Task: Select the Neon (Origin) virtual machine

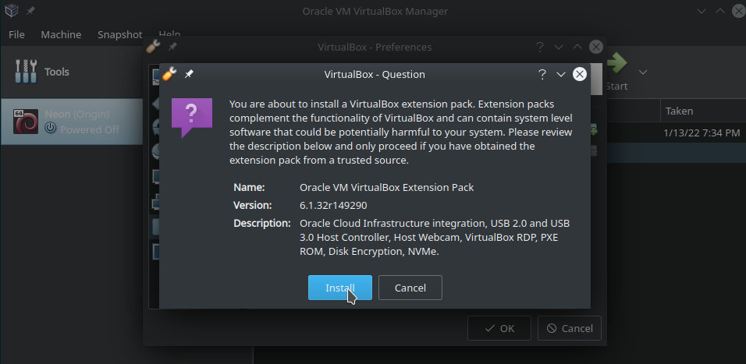Action: coord(72,122)
